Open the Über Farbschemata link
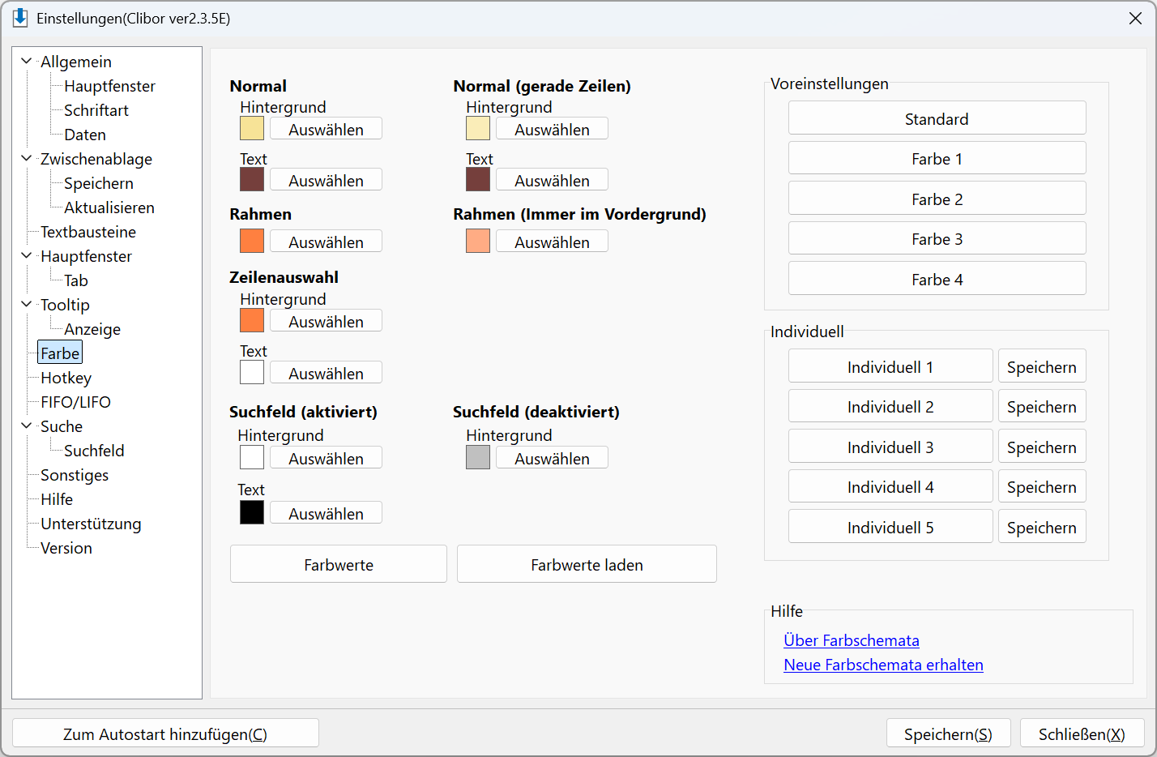This screenshot has width=1157, height=757. point(852,640)
